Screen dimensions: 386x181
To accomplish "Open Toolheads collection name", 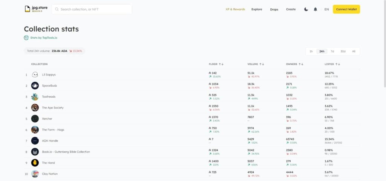I will tap(49, 97).
